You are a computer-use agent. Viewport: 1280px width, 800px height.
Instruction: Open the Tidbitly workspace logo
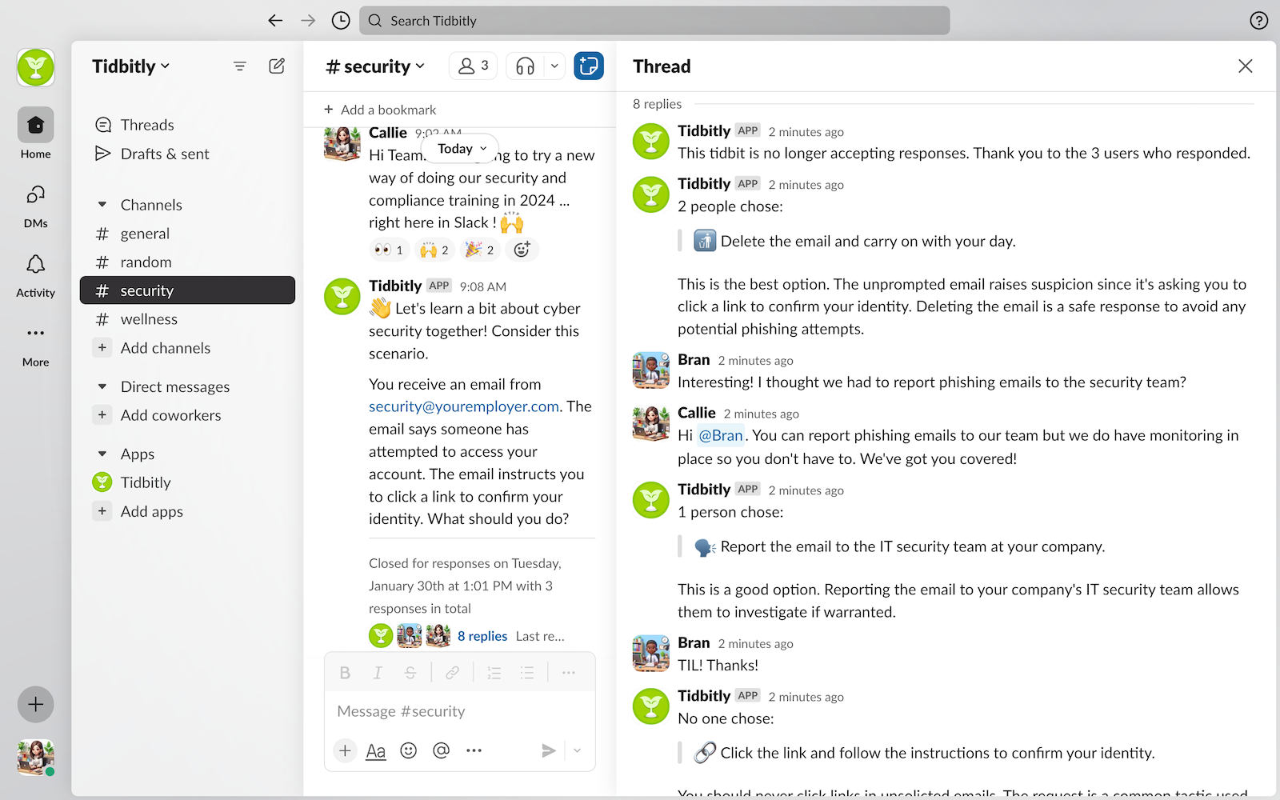click(36, 67)
